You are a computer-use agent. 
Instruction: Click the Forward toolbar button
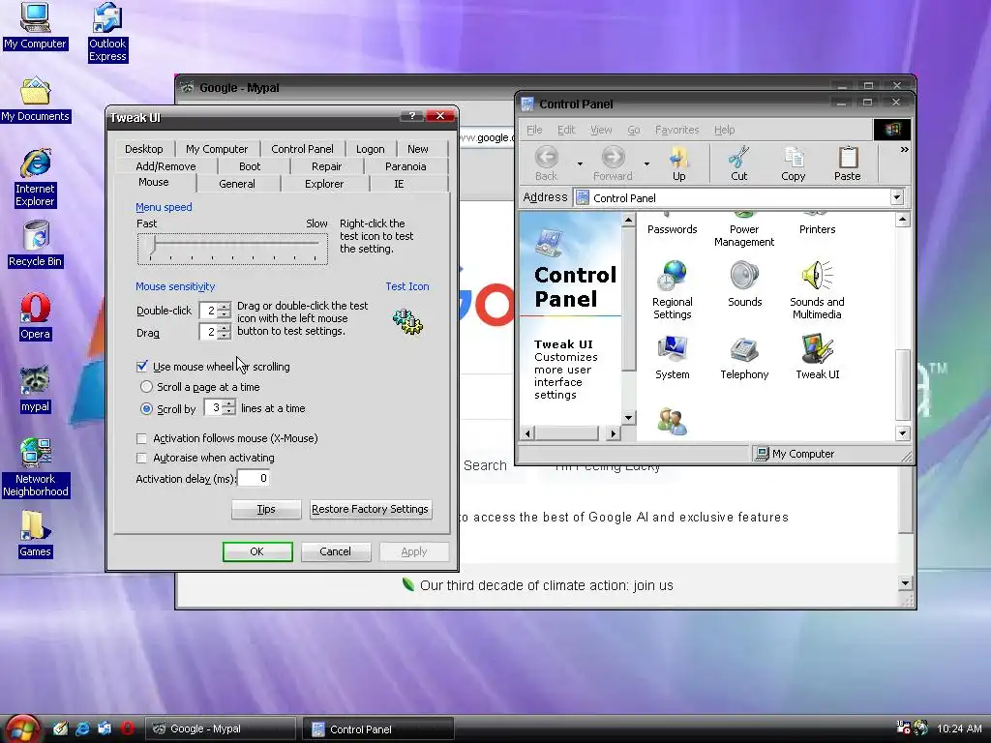pos(613,163)
